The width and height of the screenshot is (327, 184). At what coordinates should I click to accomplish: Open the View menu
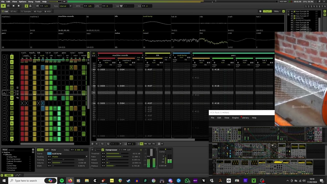coord(15,2)
